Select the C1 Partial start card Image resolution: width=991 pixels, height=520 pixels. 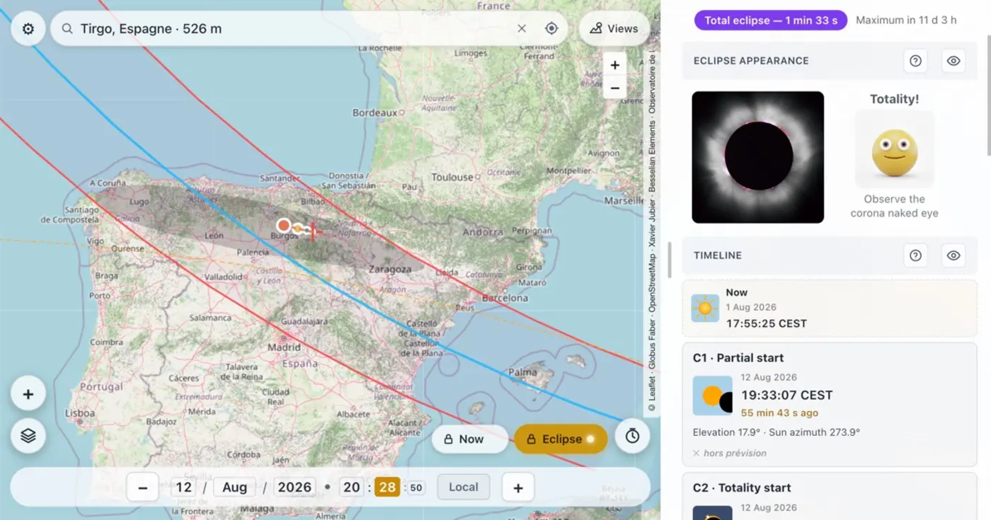pos(830,405)
